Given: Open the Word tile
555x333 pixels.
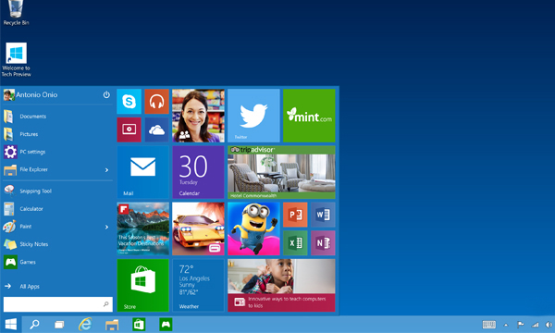Looking at the screenshot, I should pyautogui.click(x=323, y=215).
